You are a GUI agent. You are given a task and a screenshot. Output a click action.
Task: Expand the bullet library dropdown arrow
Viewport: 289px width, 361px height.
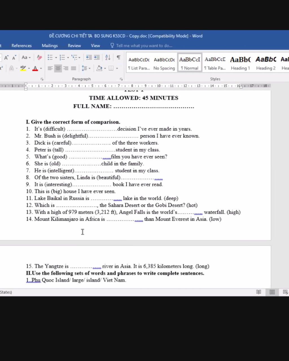click(56, 58)
